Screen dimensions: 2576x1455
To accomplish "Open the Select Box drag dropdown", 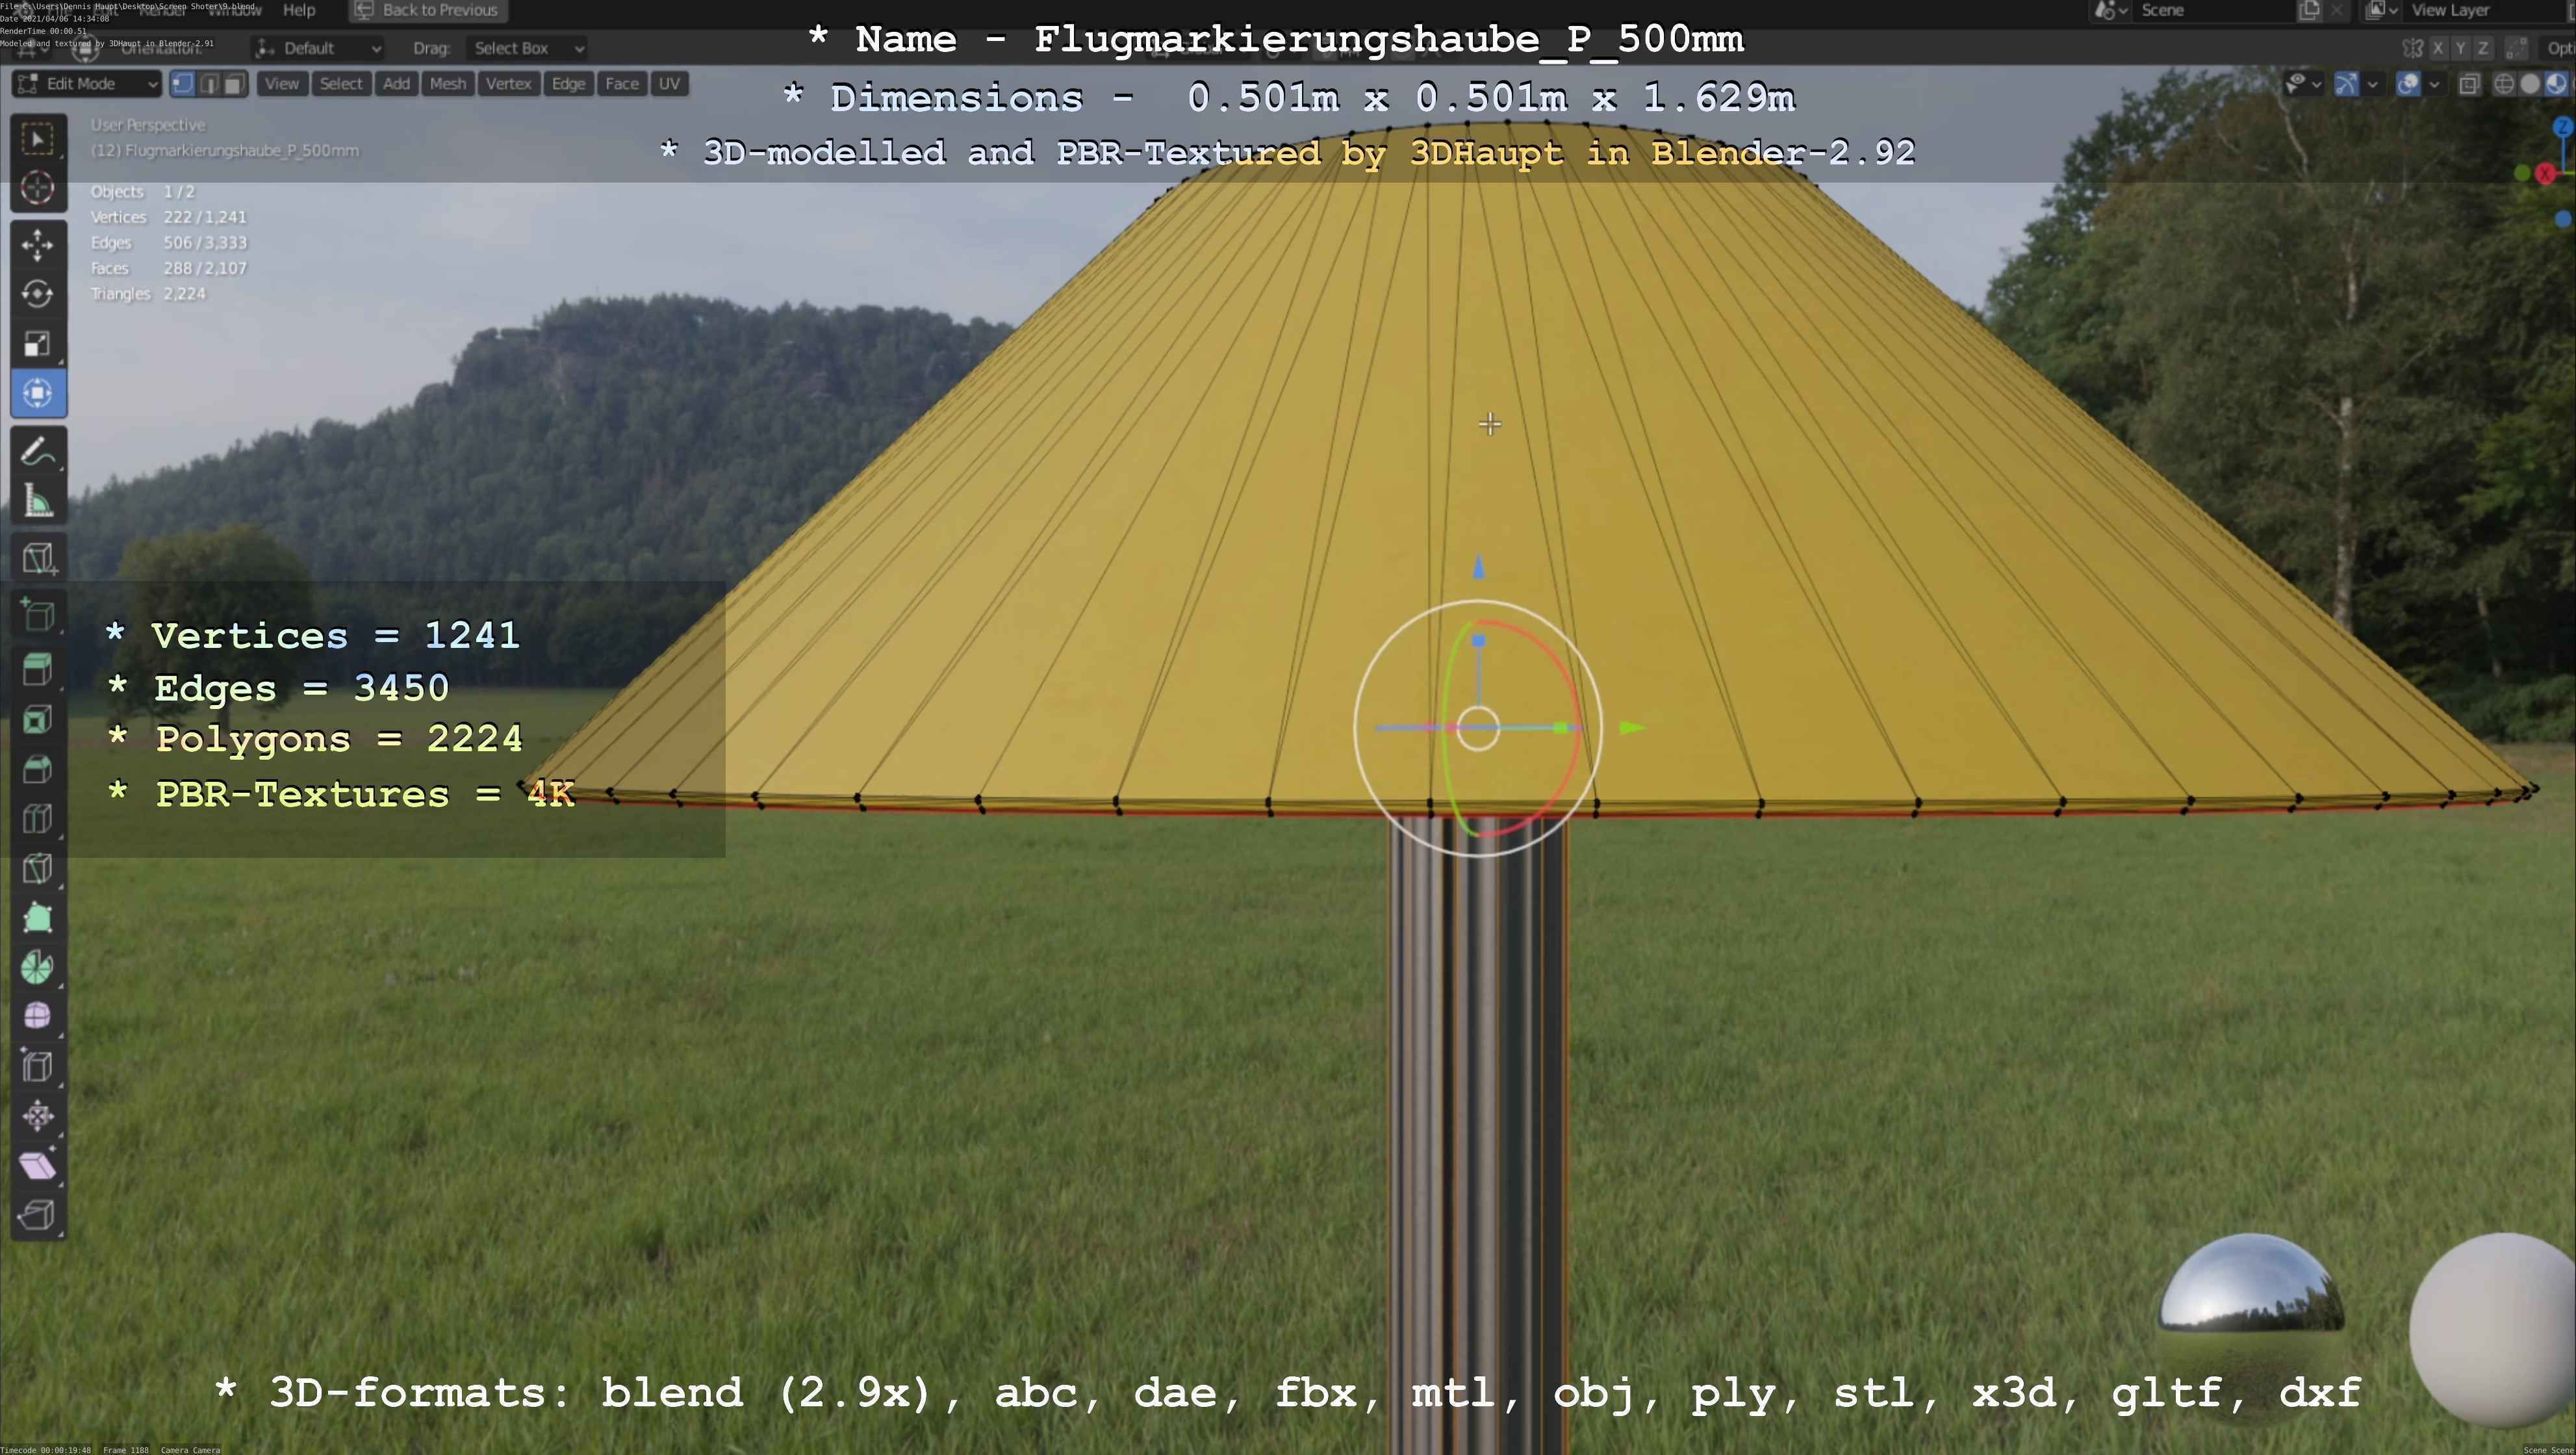I will [526, 48].
